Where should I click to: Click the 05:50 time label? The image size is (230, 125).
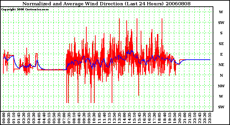(x=54, y=118)
